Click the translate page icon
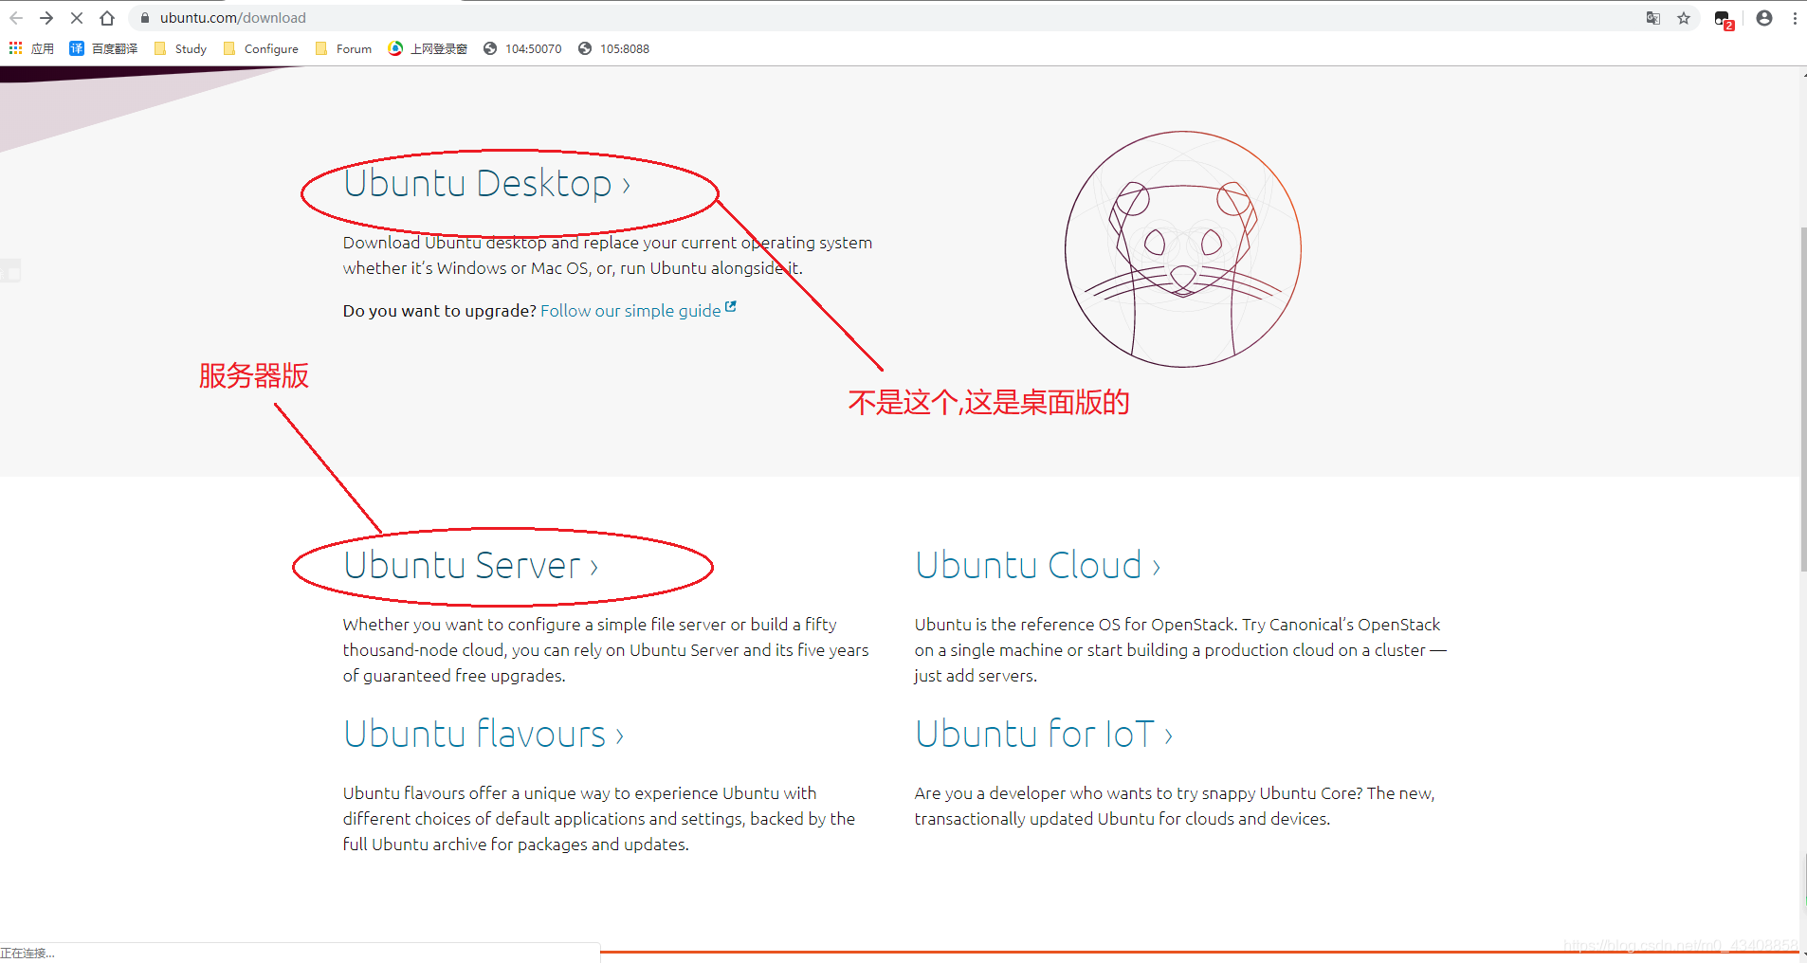 click(x=1653, y=18)
